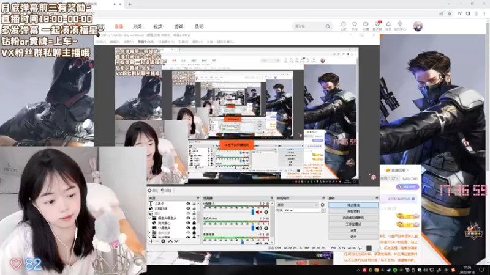Click the search magnifier icon on the website

[328, 26]
